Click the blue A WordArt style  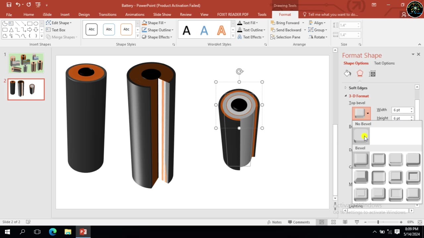pyautogui.click(x=204, y=30)
